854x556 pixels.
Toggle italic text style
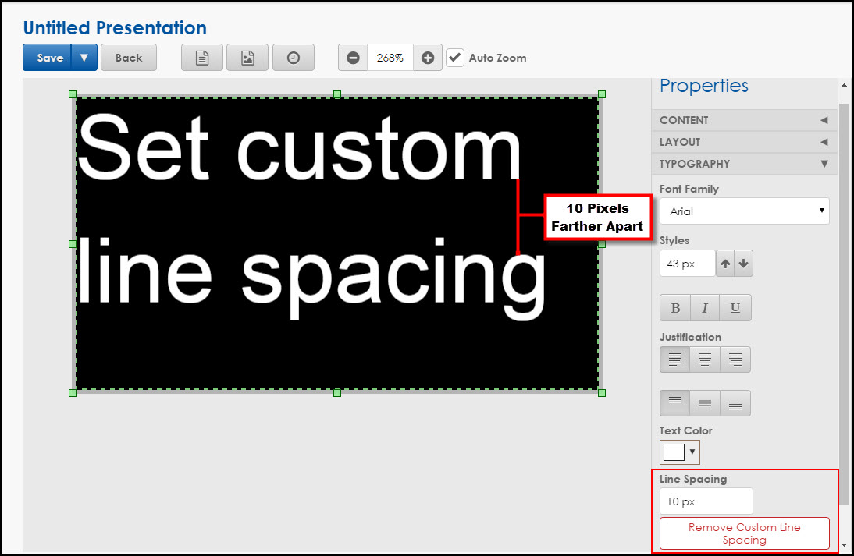click(x=705, y=308)
